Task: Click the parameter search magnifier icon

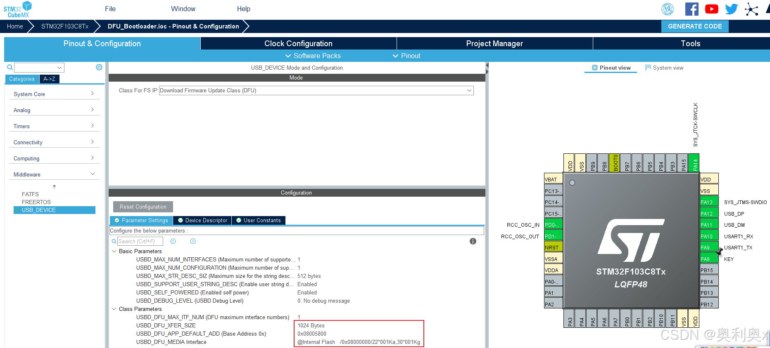Action: (x=114, y=241)
